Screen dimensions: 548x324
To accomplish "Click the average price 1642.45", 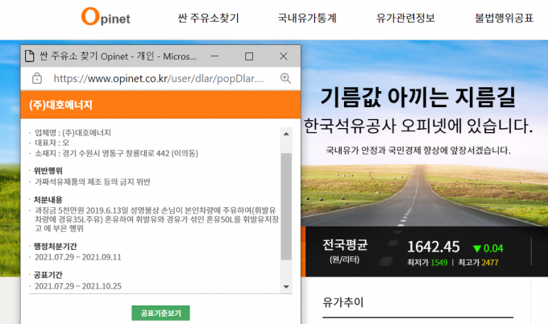I will (434, 247).
